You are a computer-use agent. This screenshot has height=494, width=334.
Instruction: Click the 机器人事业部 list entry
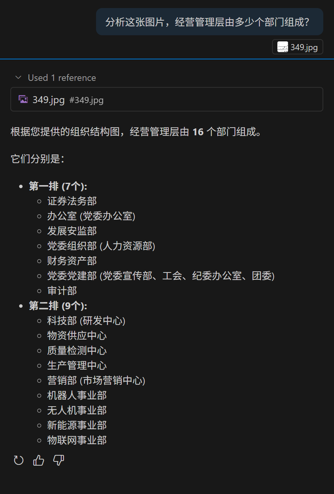tap(77, 396)
